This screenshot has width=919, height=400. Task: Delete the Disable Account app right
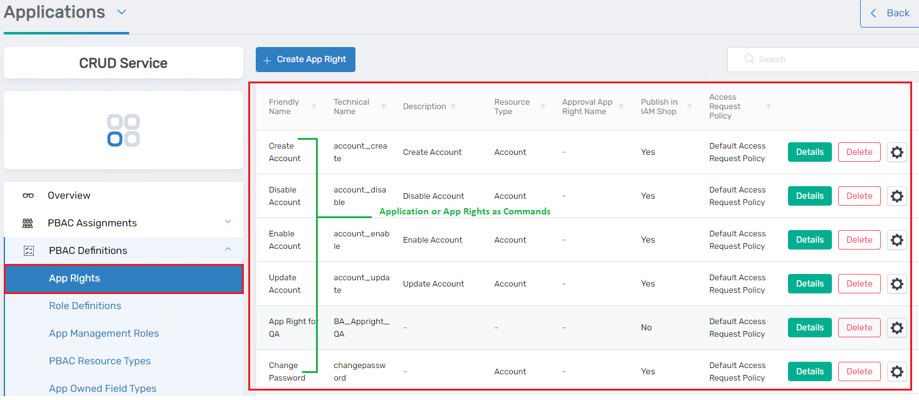(859, 196)
